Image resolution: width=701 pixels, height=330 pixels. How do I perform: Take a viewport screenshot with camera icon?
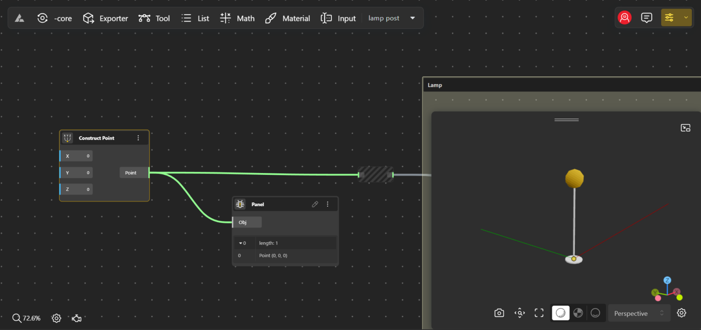499,313
